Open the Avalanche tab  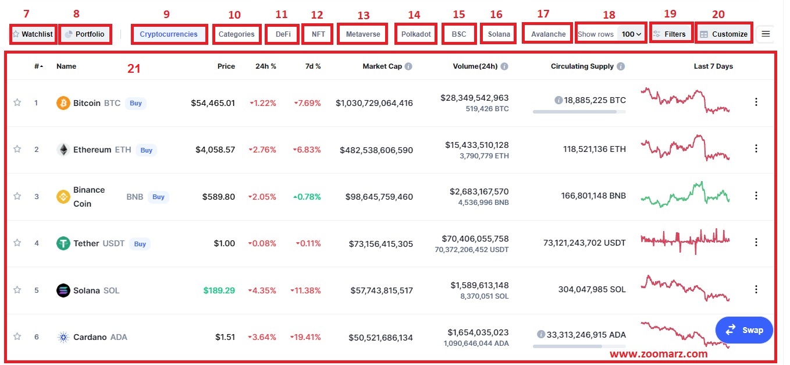[x=549, y=34]
